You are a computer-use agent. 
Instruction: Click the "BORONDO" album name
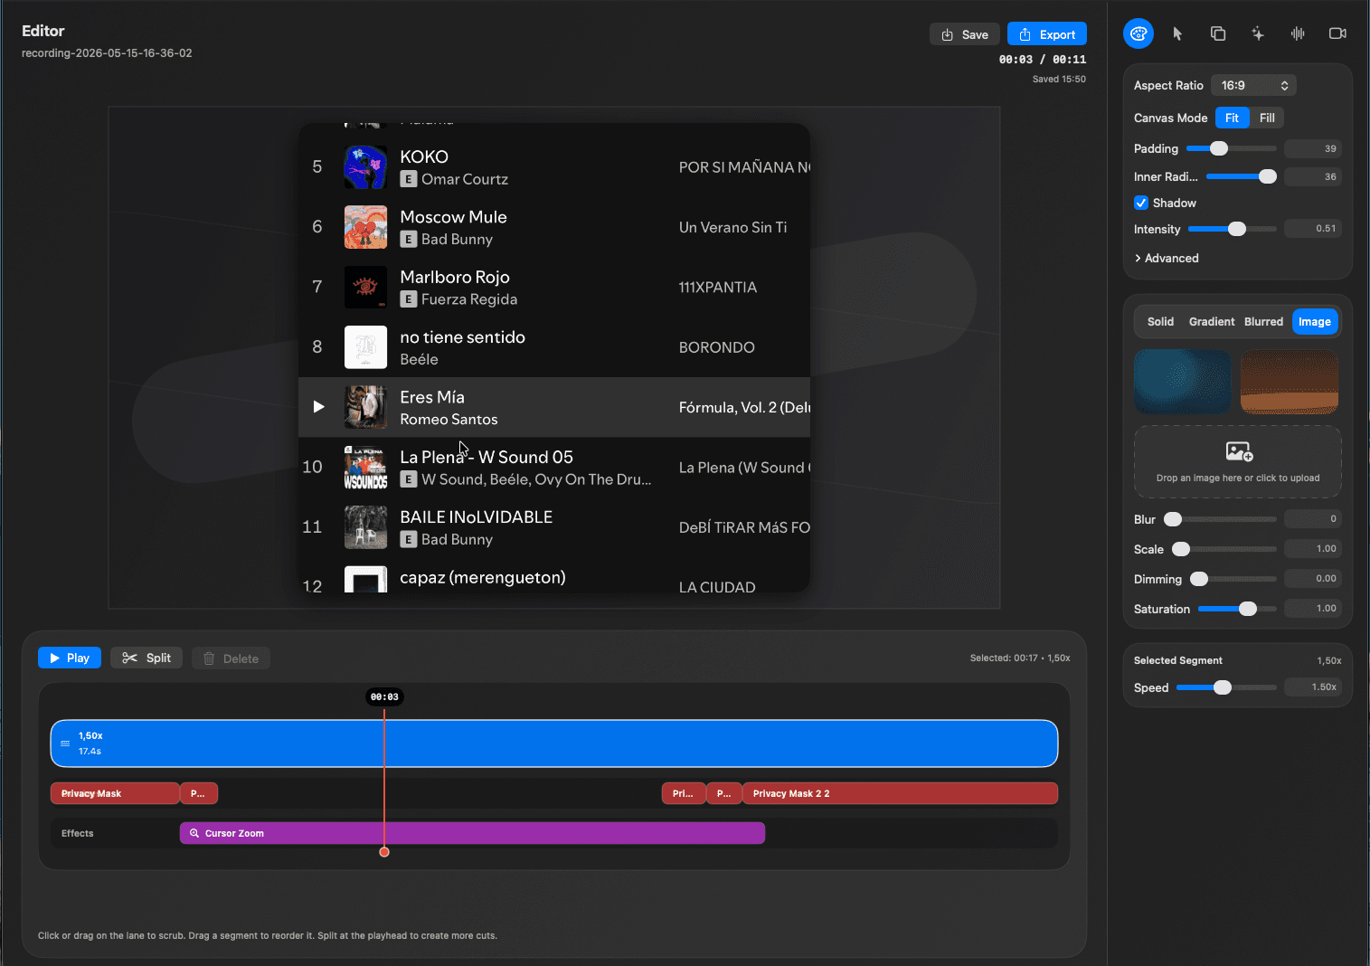pyautogui.click(x=716, y=347)
